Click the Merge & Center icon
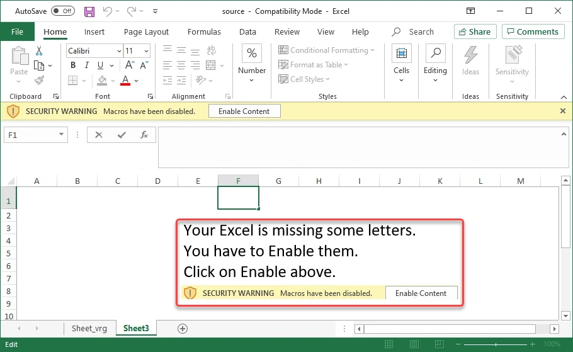Viewport: 573px width, 352px height. coord(211,65)
